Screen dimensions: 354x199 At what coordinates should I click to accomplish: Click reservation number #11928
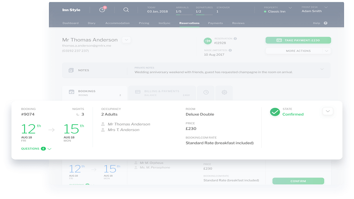(220, 43)
